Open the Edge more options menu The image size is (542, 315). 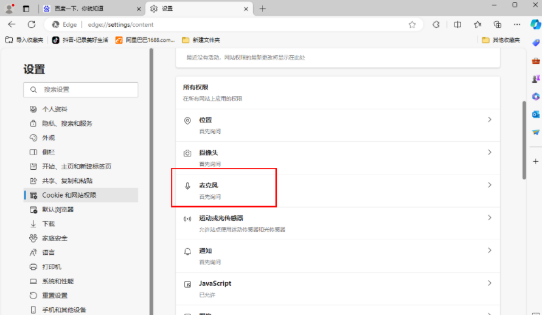(x=517, y=24)
